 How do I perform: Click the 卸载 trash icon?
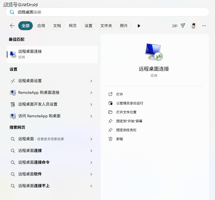click(110, 139)
